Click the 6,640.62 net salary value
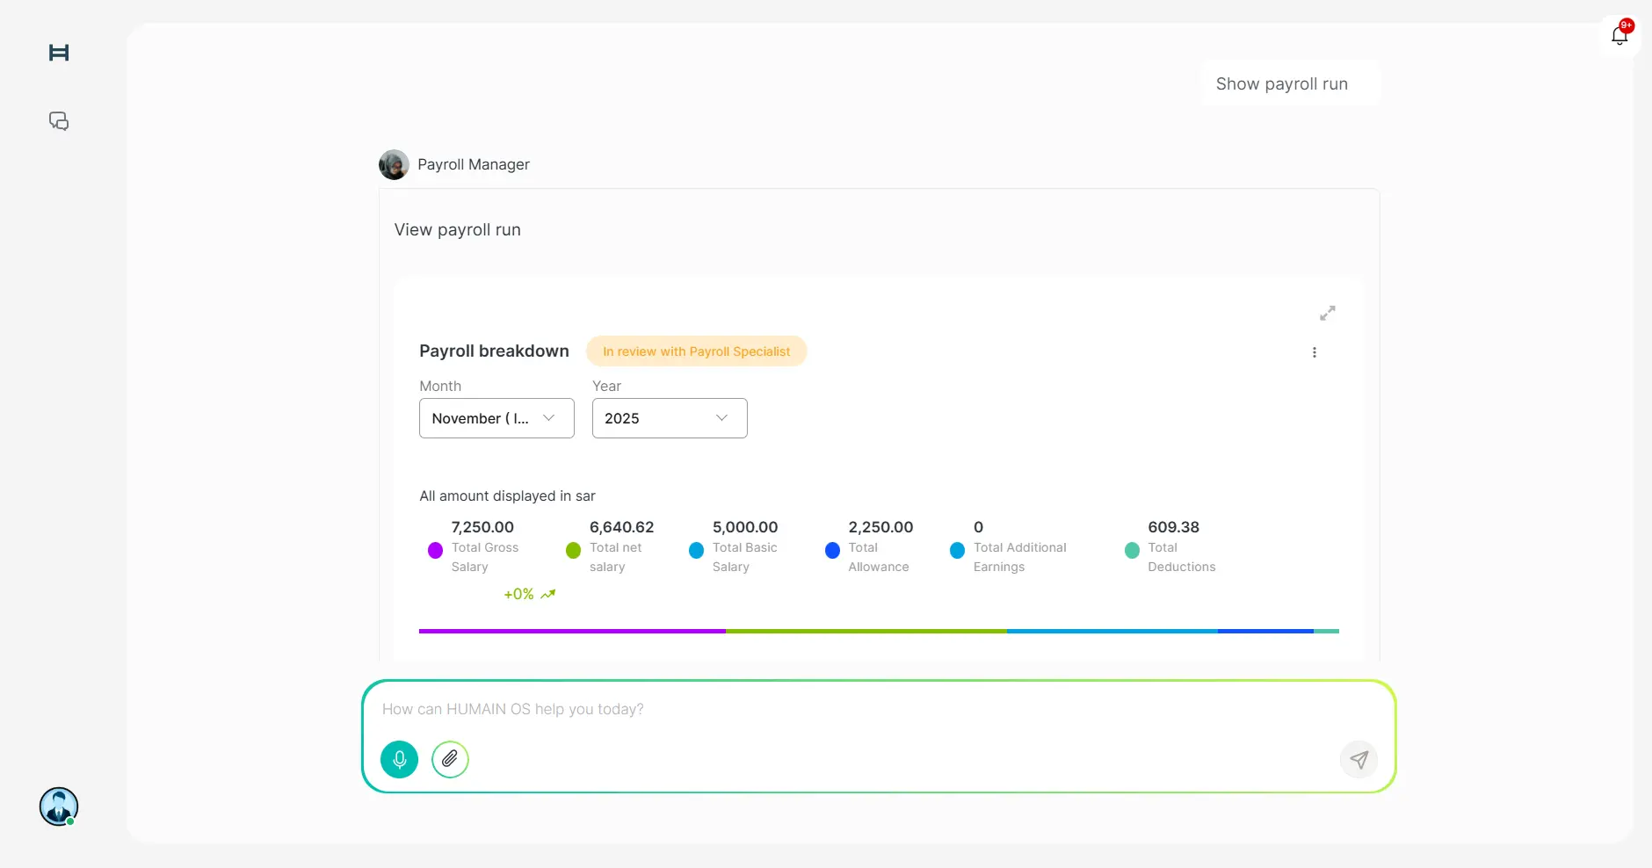Image resolution: width=1652 pixels, height=868 pixels. point(621,527)
